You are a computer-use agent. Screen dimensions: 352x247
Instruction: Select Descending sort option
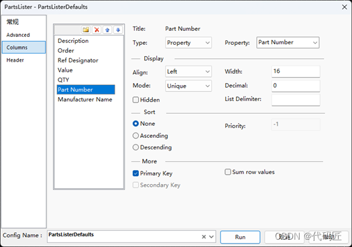(135, 147)
